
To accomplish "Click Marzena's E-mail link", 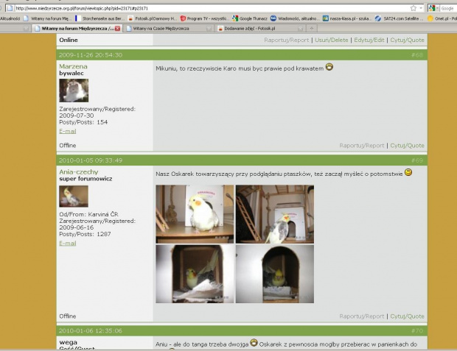I will (68, 131).
